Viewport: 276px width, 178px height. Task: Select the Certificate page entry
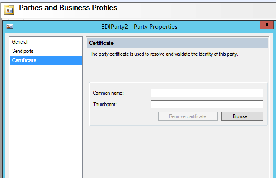pos(46,60)
